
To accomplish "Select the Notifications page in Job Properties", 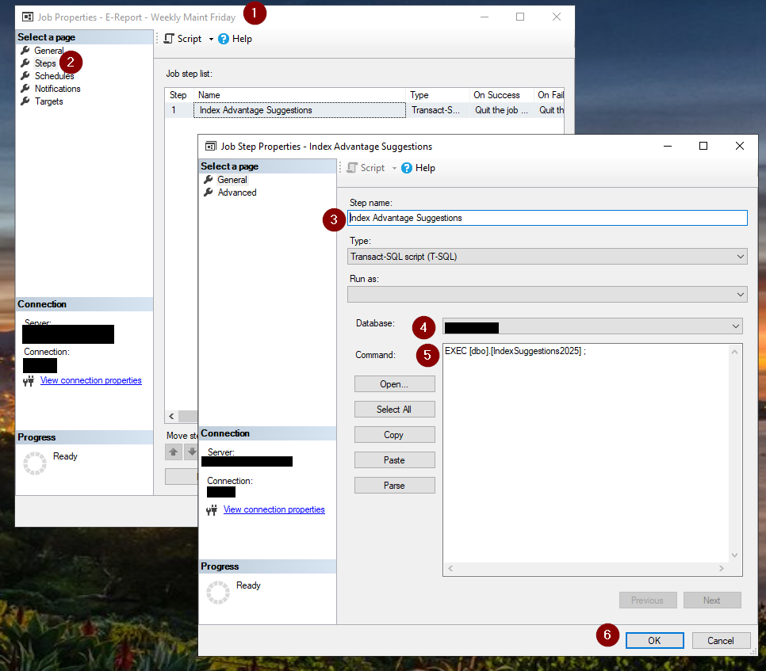I will [x=57, y=89].
